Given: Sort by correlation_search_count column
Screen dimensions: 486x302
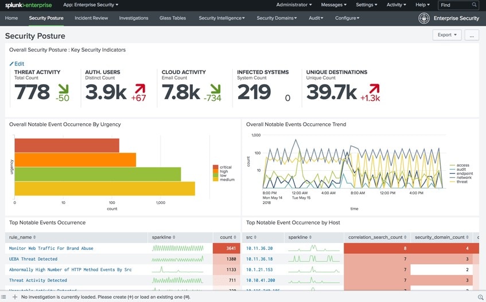Looking at the screenshot, I should pyautogui.click(x=377, y=237).
